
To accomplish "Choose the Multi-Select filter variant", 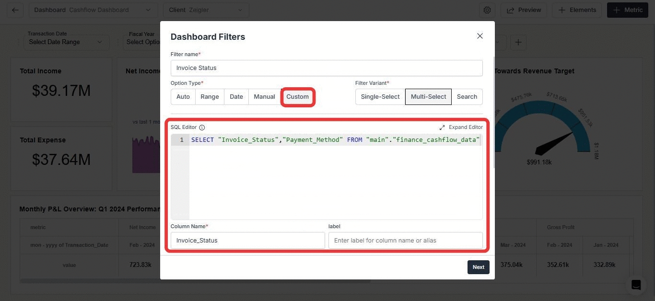I will pyautogui.click(x=428, y=97).
